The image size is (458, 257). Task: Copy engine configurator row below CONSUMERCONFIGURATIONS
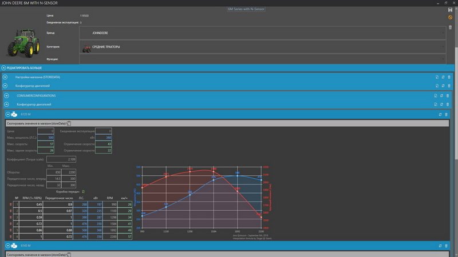(436, 105)
